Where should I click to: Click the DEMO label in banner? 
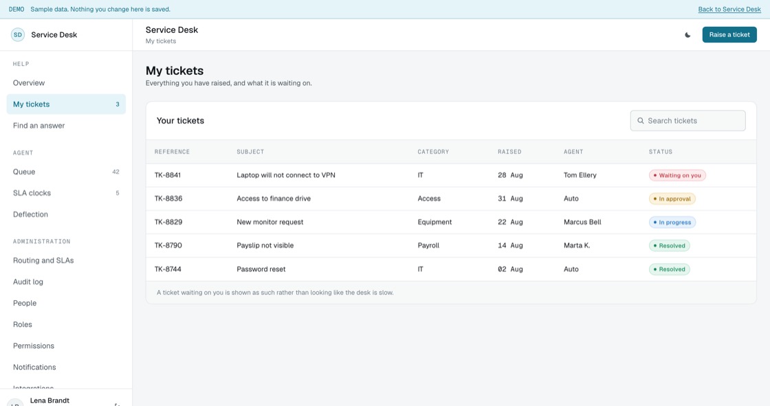16,10
